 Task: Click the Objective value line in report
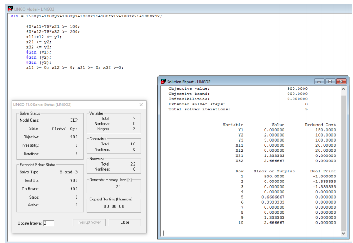(189, 88)
